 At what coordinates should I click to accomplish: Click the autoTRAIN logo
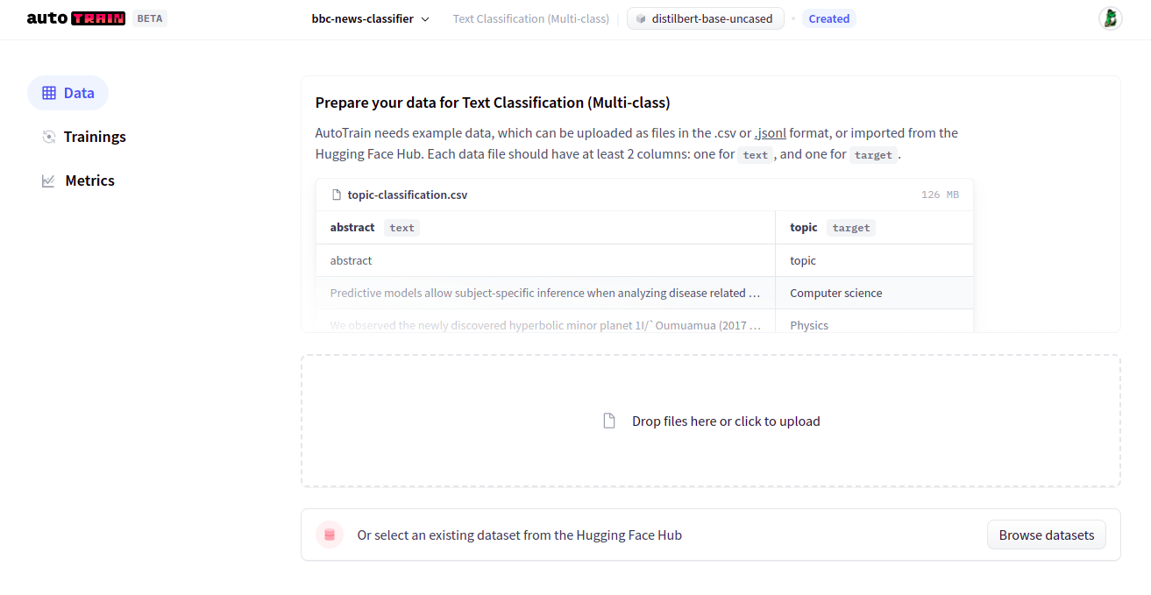point(75,18)
